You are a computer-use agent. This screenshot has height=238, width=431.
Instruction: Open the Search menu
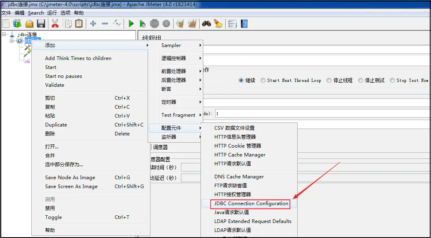(36, 13)
